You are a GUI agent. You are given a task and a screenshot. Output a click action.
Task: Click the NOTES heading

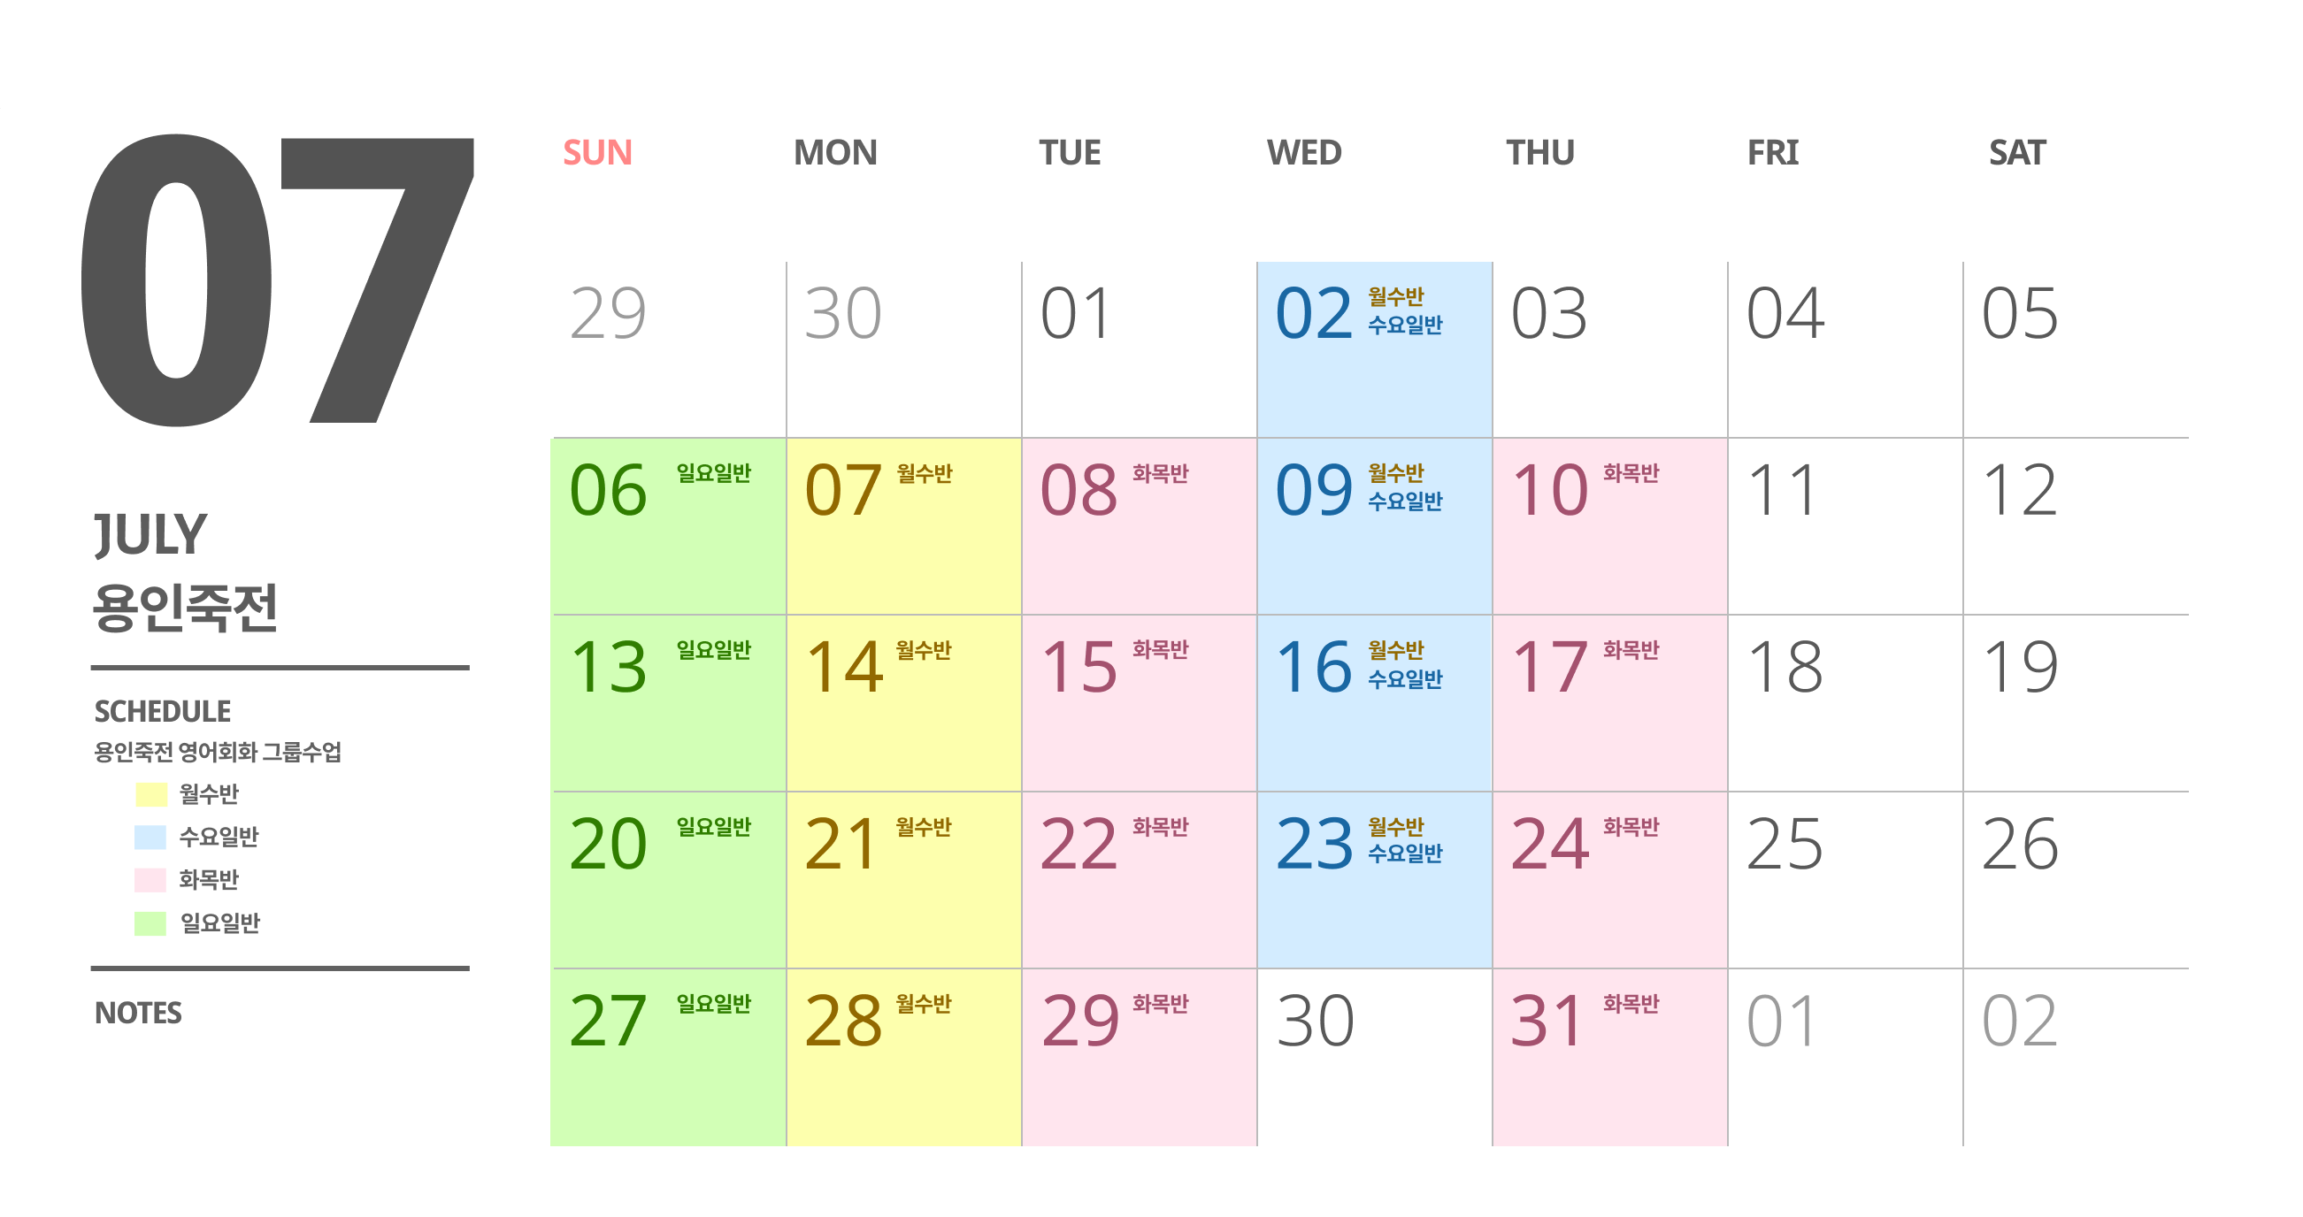click(139, 1014)
